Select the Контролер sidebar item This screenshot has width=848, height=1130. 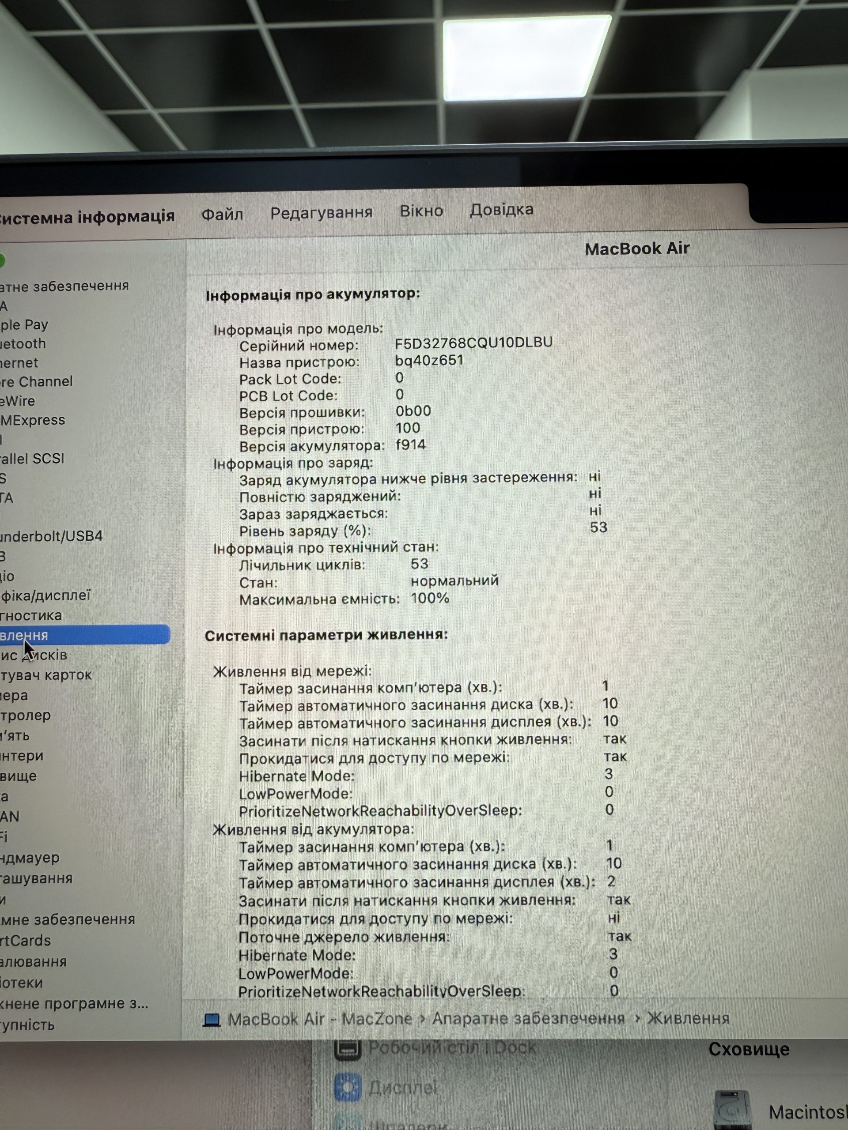pyautogui.click(x=26, y=716)
